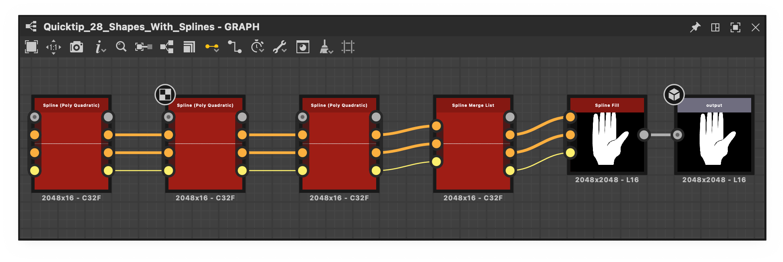Toggle the 2D view checker badge on spline node
This screenshot has height=262, width=783.
click(165, 95)
